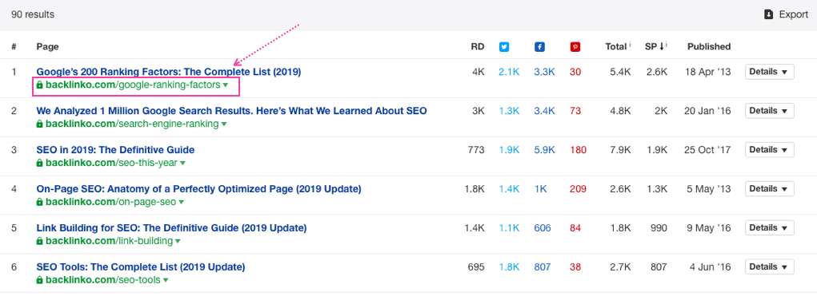Screen dimensions: 817x296
Task: Click Twitter count 1.8K for SEO Tools
Action: tap(509, 267)
